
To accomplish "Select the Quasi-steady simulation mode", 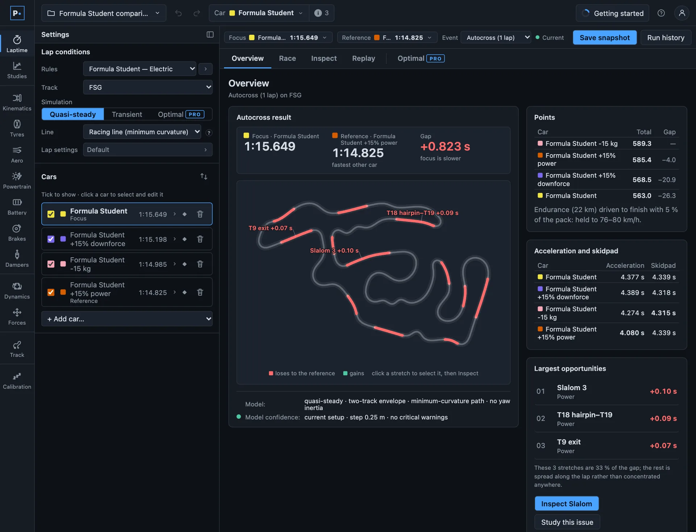I will click(x=73, y=114).
